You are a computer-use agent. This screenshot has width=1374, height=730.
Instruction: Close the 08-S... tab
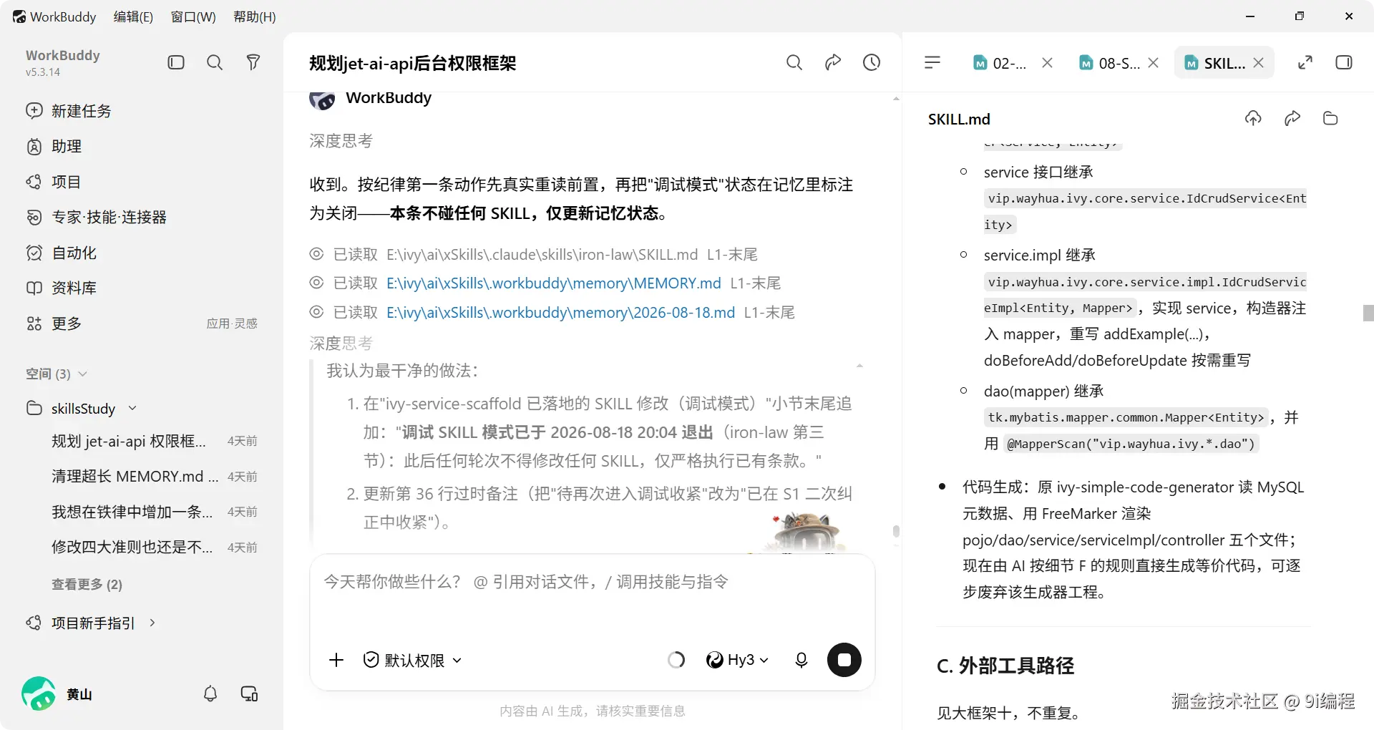[x=1153, y=62]
